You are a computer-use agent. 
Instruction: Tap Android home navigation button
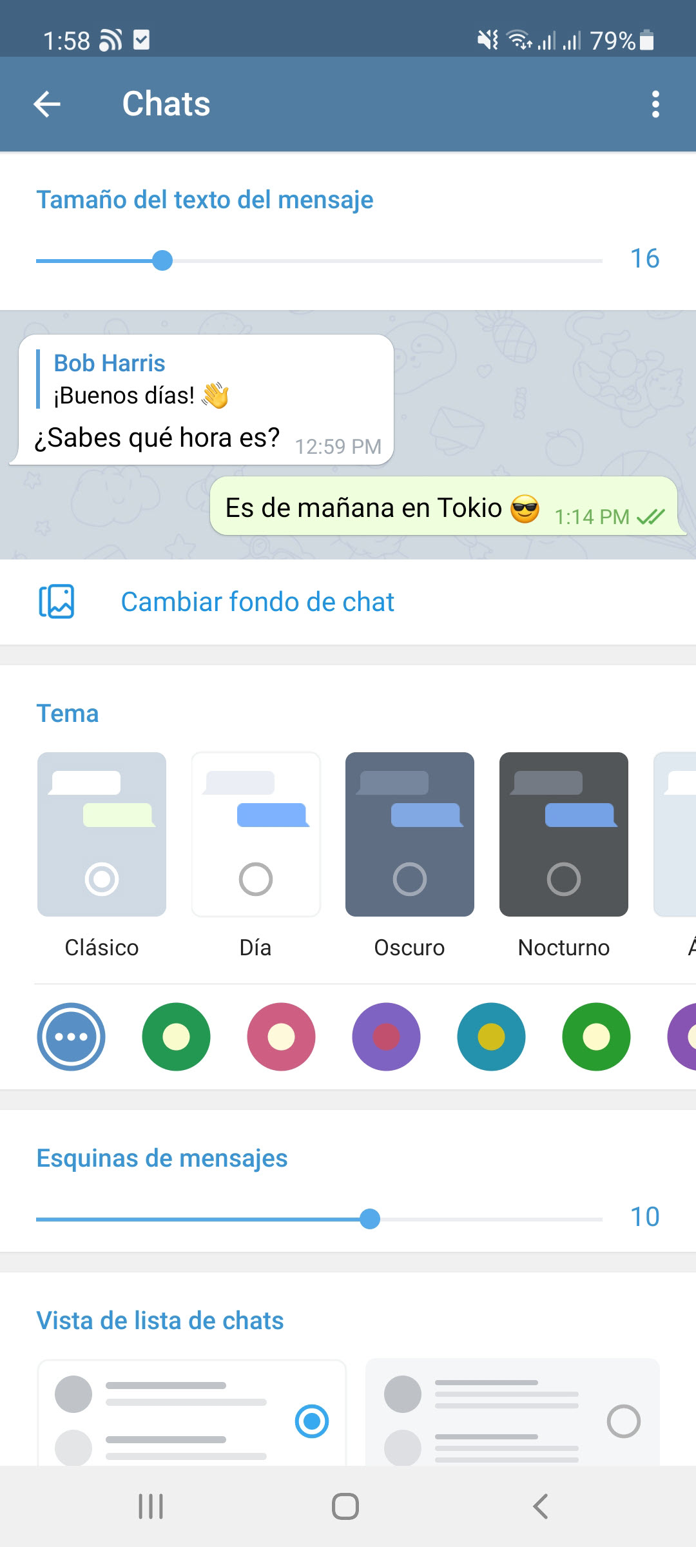click(x=345, y=1506)
